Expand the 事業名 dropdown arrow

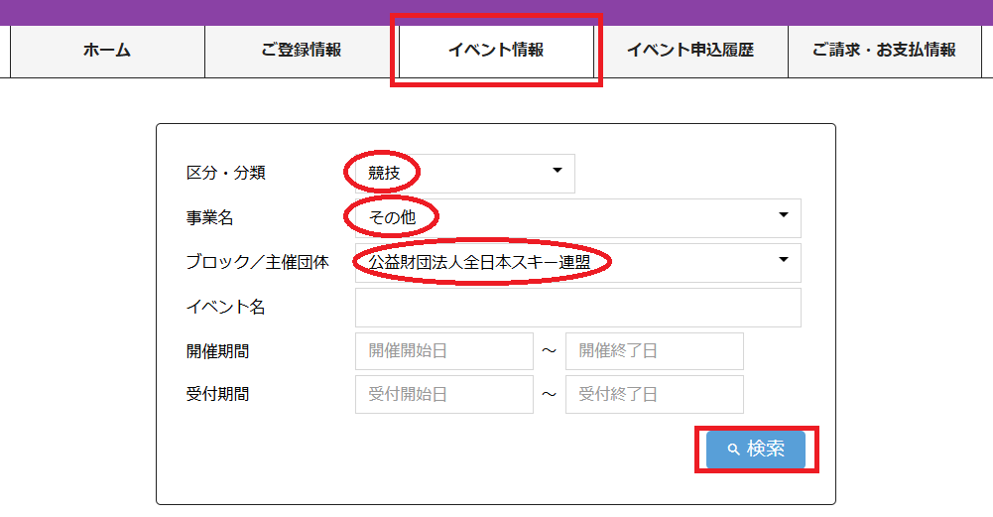tap(784, 215)
